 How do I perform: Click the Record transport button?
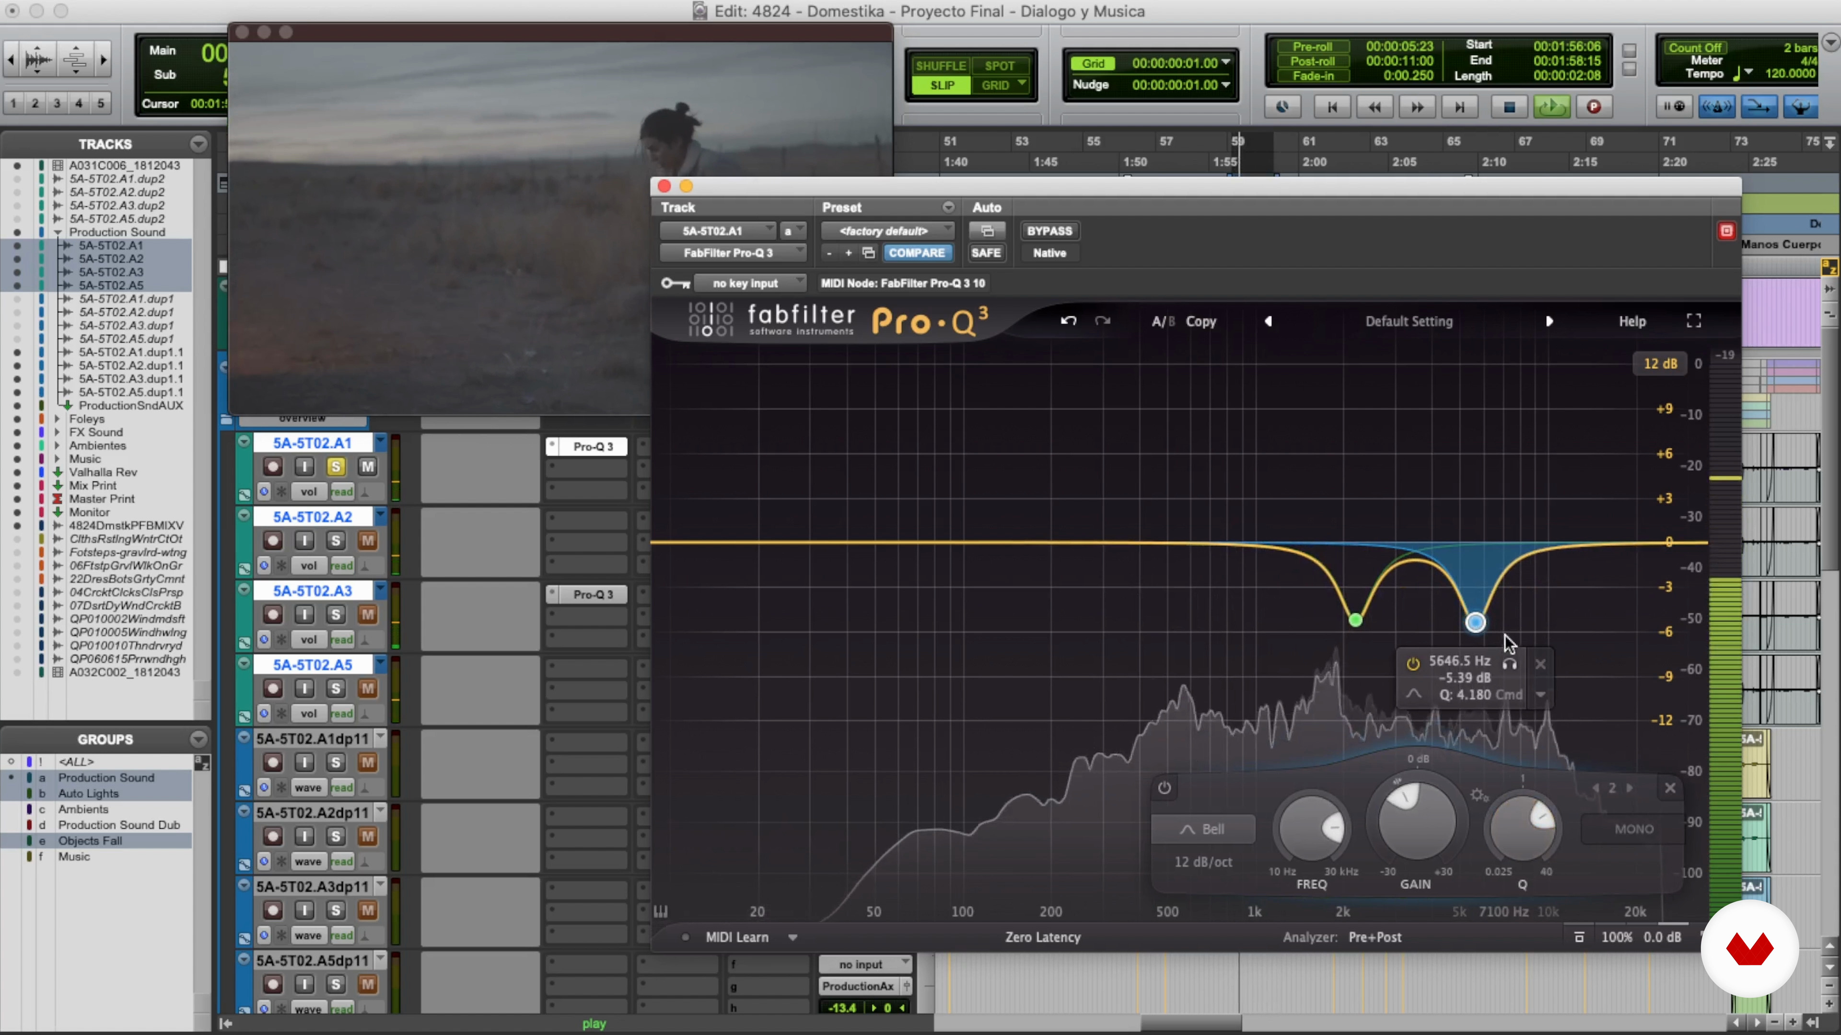[1594, 107]
